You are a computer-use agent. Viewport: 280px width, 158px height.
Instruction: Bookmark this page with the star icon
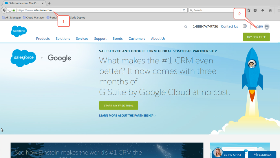click(x=249, y=10)
